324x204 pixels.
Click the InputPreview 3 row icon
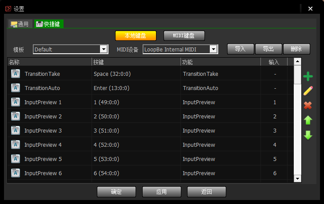coord(16,131)
